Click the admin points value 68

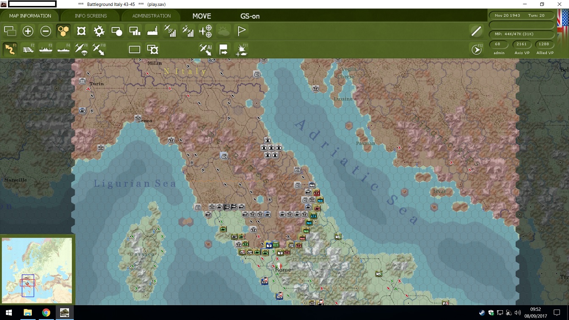(498, 44)
